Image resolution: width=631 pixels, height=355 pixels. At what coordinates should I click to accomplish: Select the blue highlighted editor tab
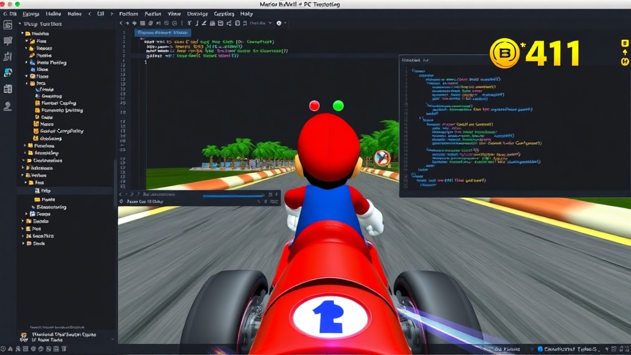coord(163,32)
